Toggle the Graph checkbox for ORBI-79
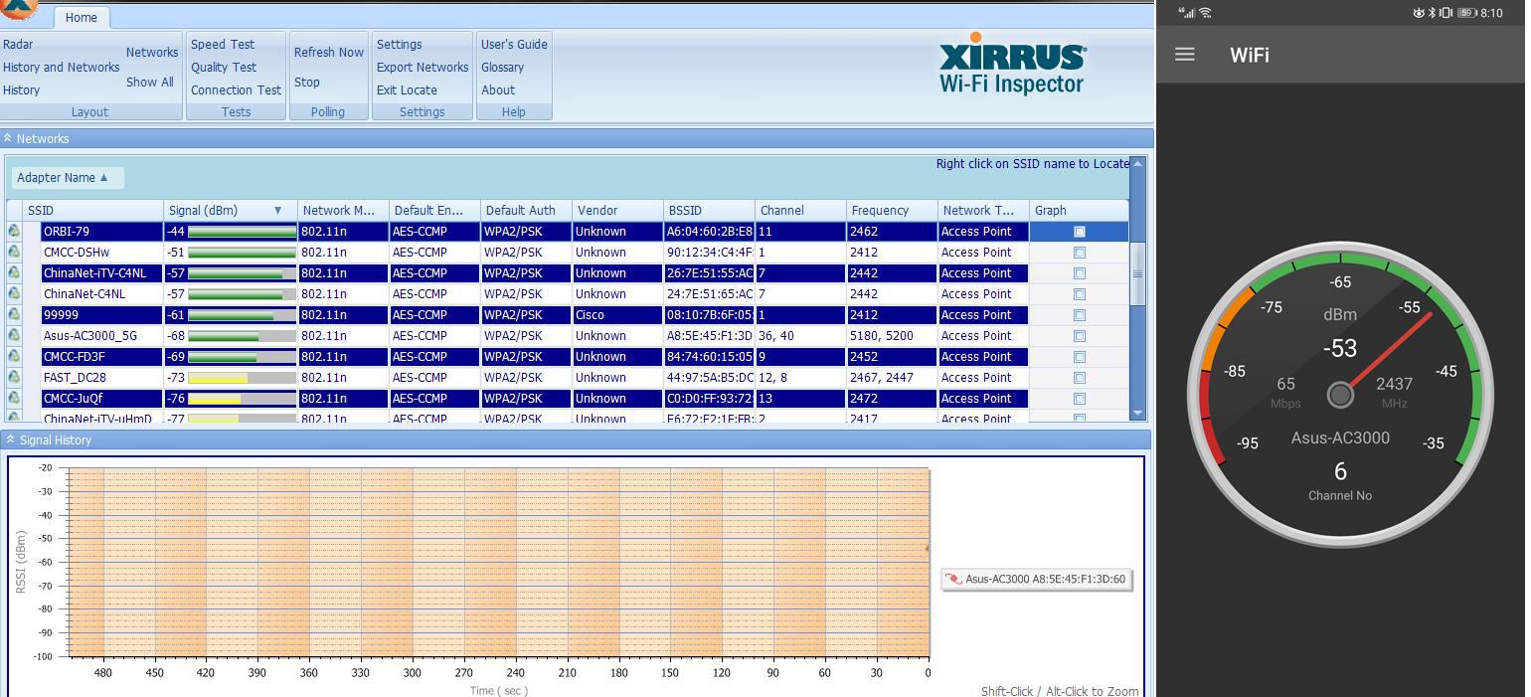 click(x=1080, y=232)
